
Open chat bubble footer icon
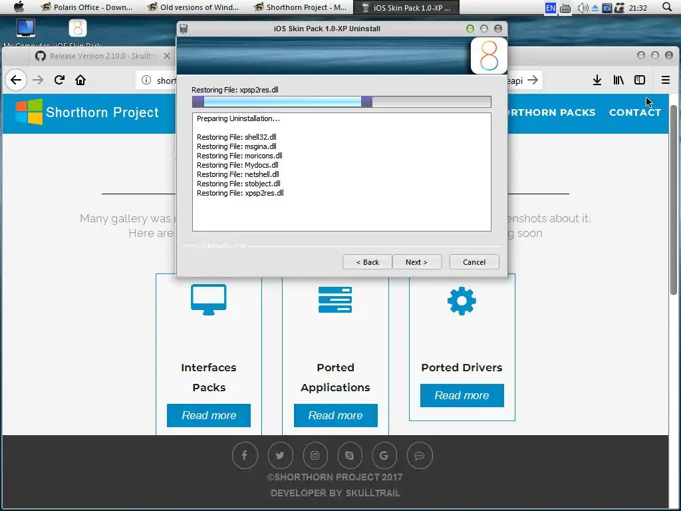420,455
